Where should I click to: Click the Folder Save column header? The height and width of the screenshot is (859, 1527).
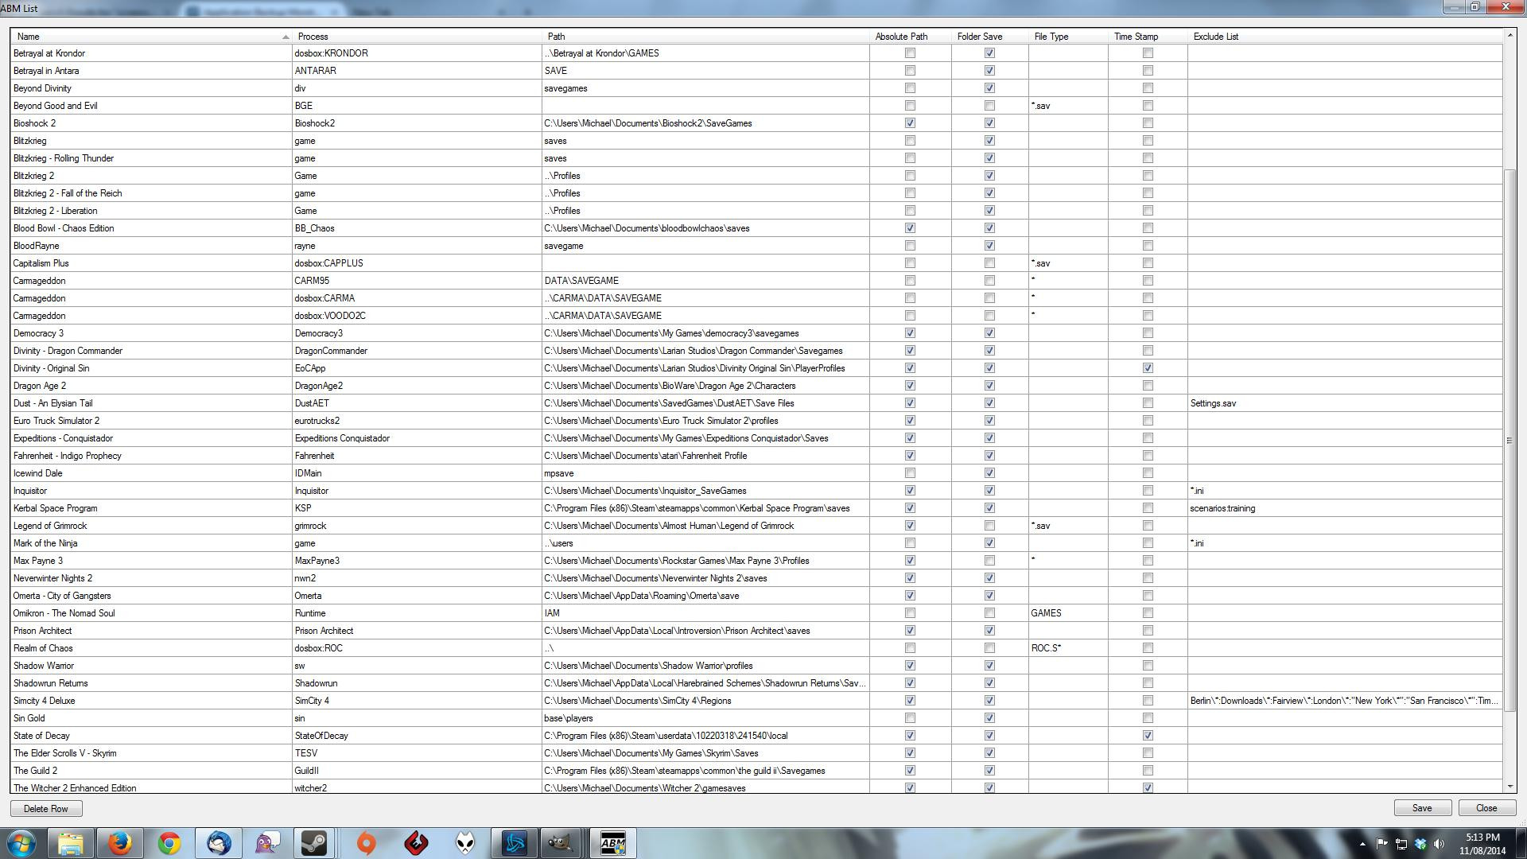coord(989,37)
